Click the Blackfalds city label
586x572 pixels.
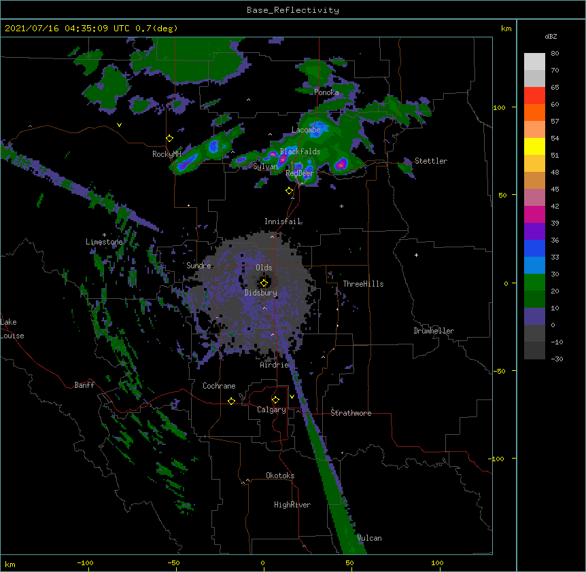(x=300, y=151)
